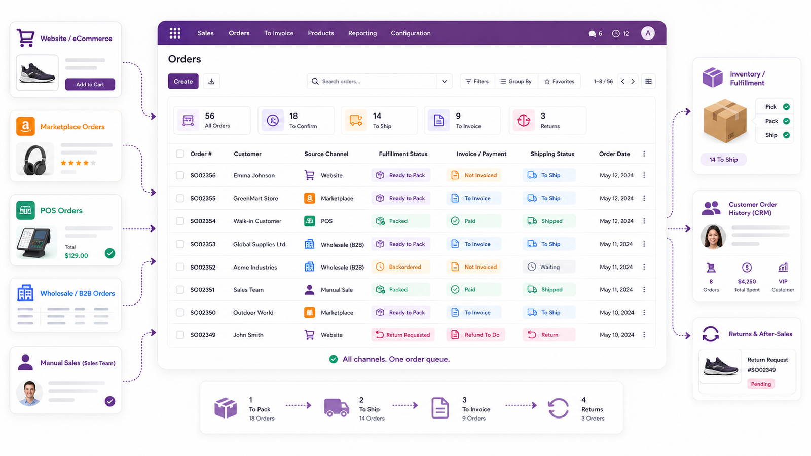
Task: Click the Returns card icon
Action: coord(524,121)
